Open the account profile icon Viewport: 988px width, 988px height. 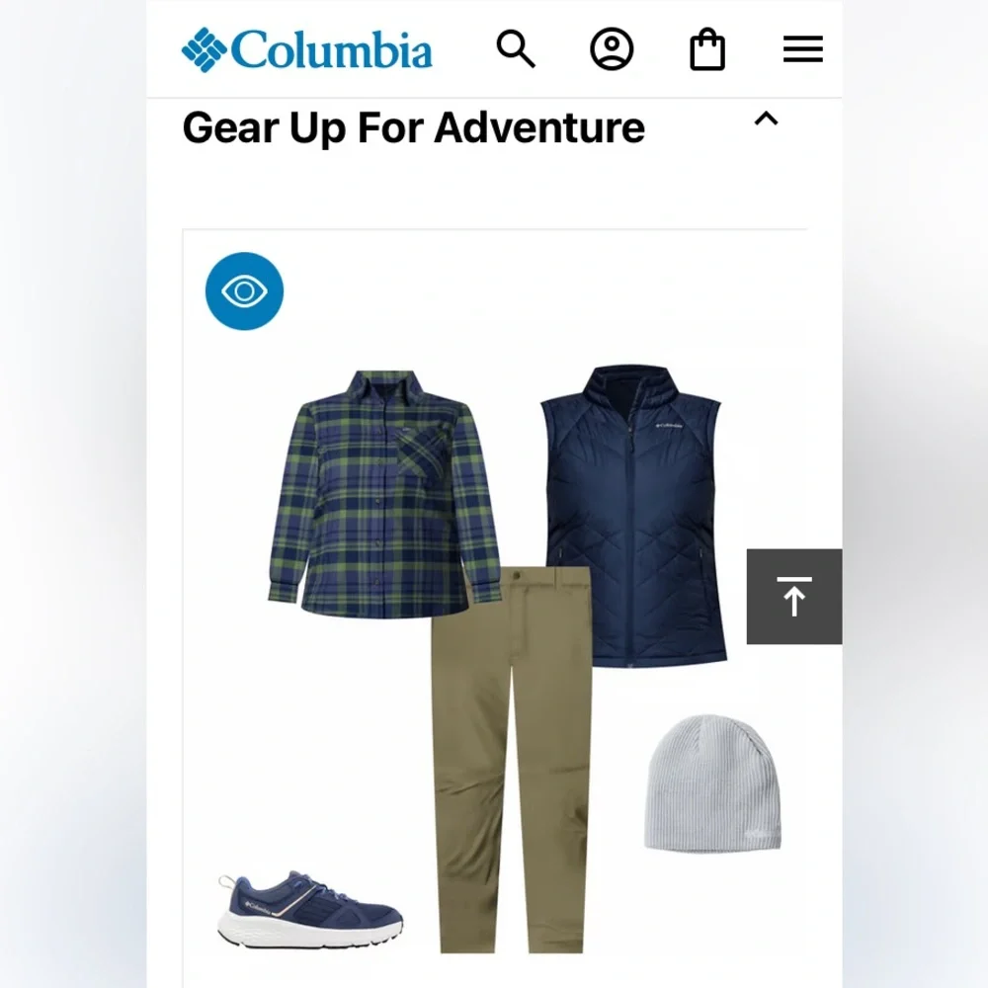(x=612, y=48)
